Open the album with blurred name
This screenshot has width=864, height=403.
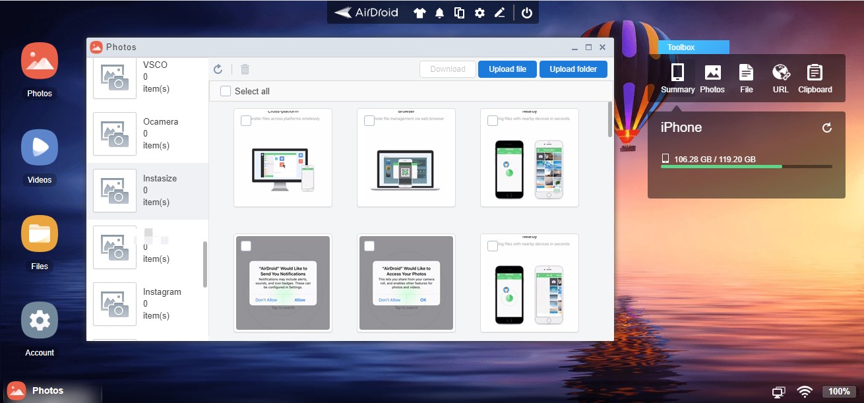[148, 247]
